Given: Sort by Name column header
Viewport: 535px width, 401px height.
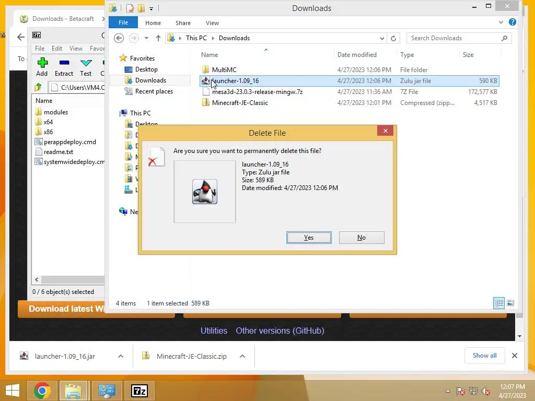Looking at the screenshot, I should [210, 55].
